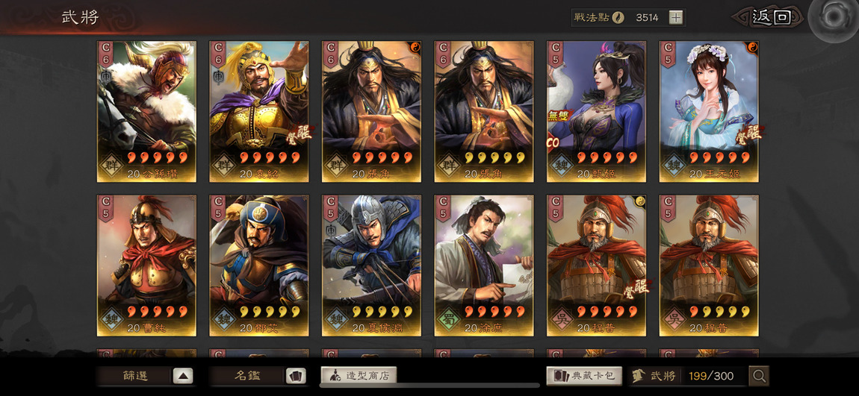Click the 名鑑 card deck icon
The image size is (859, 396).
[x=296, y=376]
